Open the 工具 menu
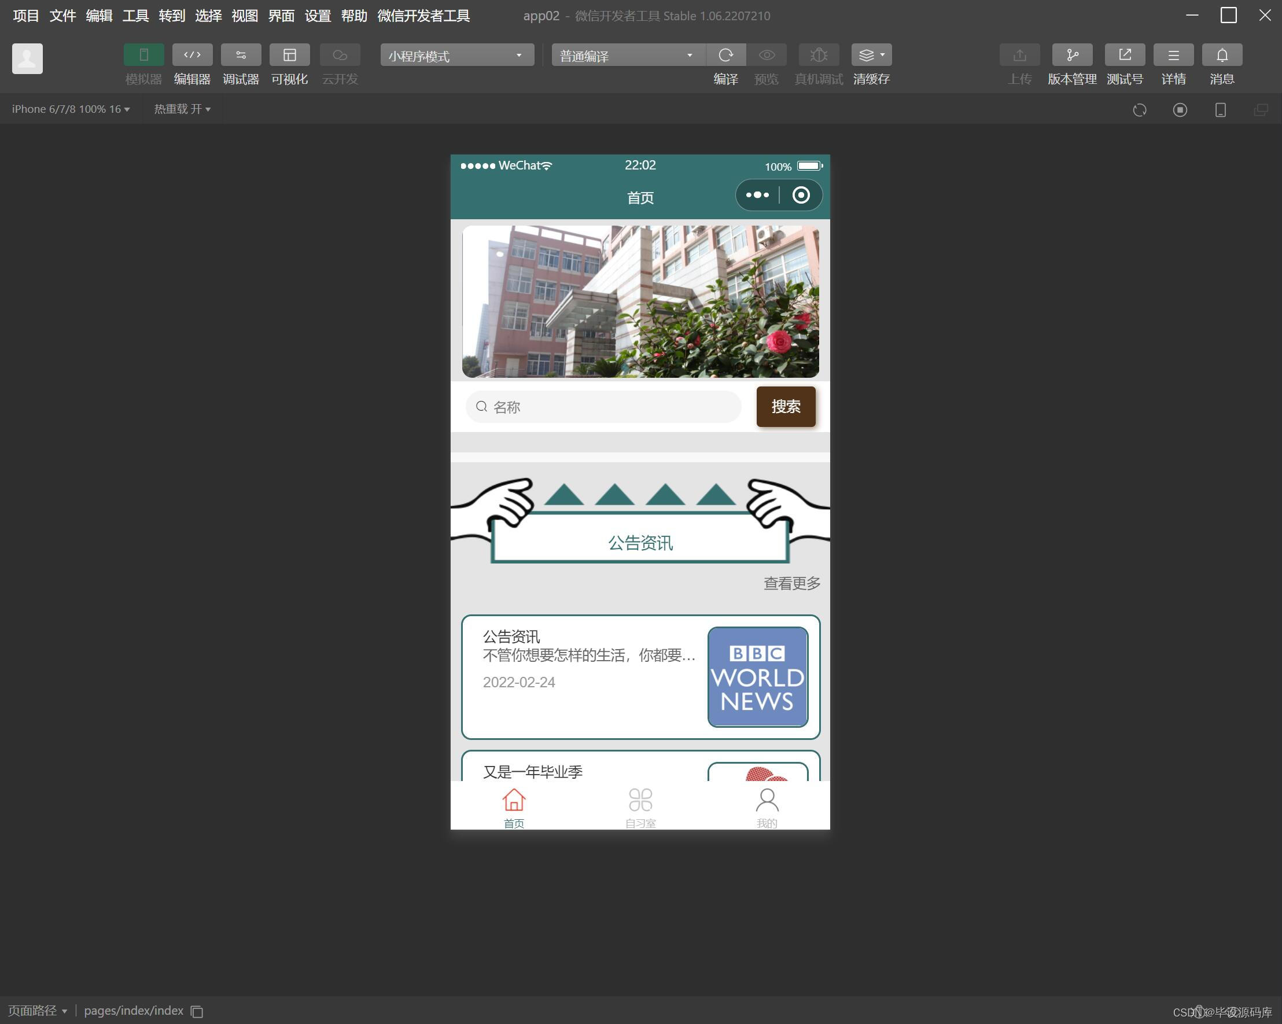The image size is (1282, 1024). click(135, 16)
